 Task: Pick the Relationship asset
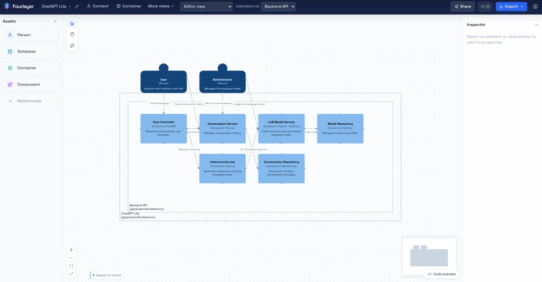(x=31, y=101)
